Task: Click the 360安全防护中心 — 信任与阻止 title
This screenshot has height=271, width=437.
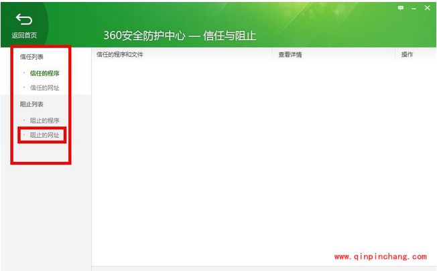Action: pyautogui.click(x=180, y=35)
